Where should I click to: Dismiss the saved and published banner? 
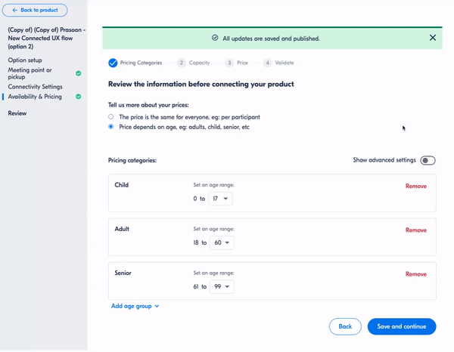pos(433,38)
